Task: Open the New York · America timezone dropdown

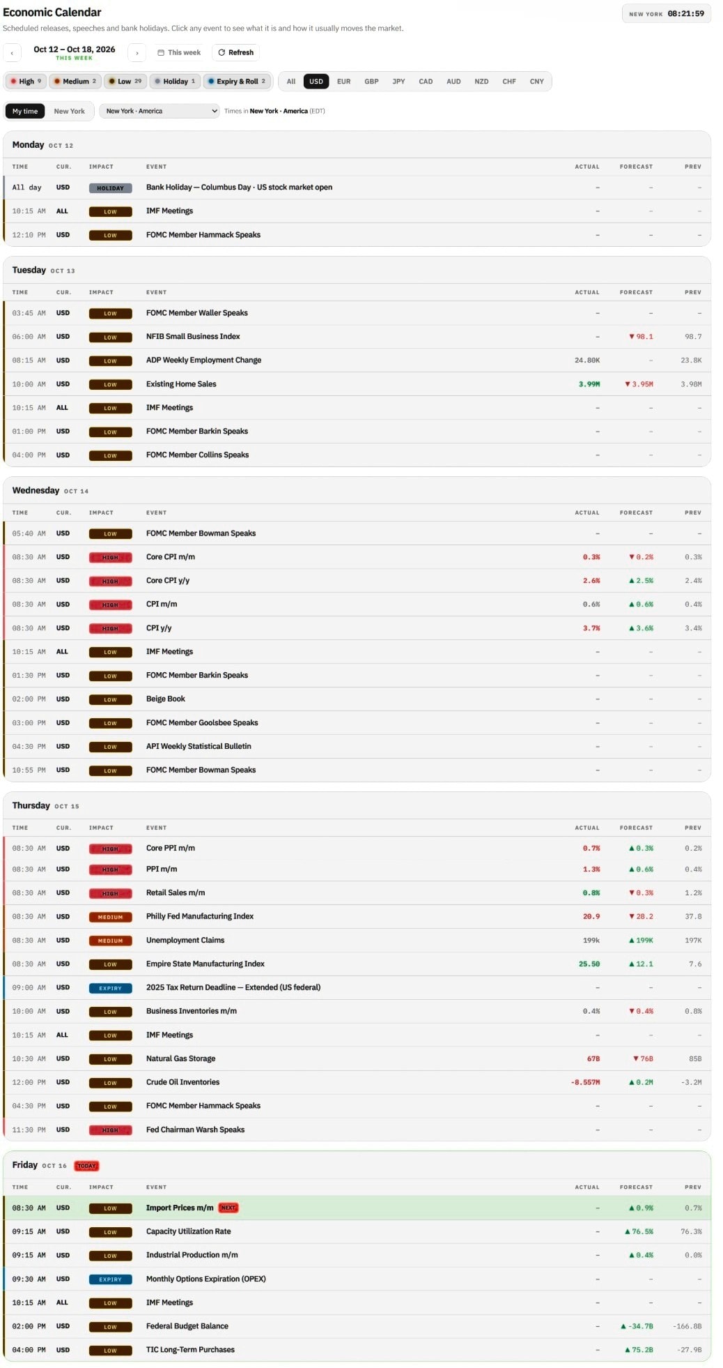Action: click(x=160, y=112)
